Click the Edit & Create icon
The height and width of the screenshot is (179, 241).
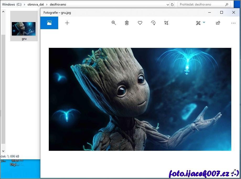point(198,23)
